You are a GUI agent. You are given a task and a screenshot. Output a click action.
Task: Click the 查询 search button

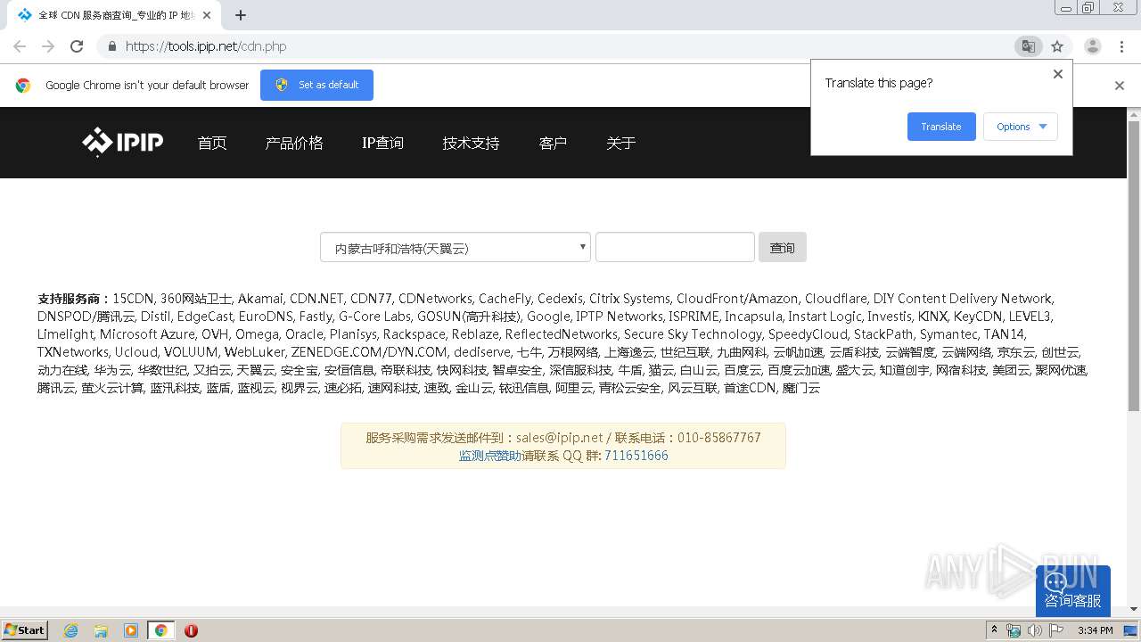tap(783, 248)
